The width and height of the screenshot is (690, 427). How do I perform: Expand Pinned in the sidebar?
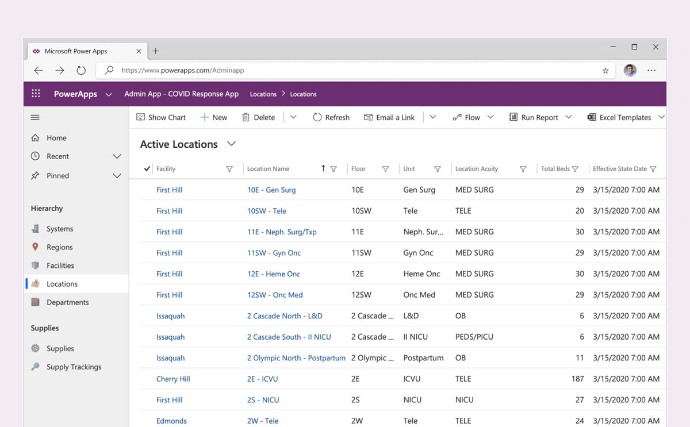click(x=117, y=176)
